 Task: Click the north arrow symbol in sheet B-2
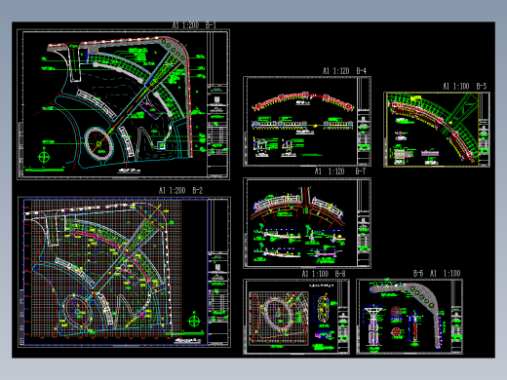point(194,321)
